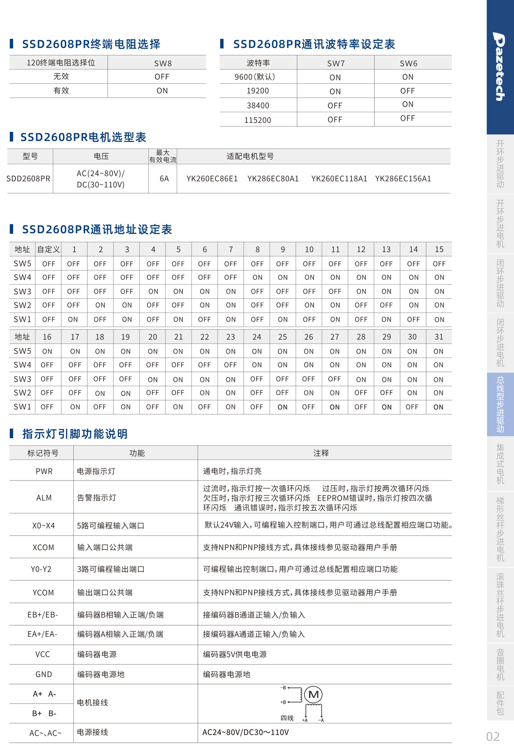
Task: Click the four-wire motor wiring diagram
Action: 303,704
